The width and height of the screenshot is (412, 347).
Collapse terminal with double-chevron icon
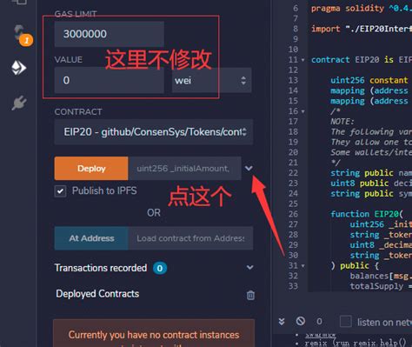[282, 322]
